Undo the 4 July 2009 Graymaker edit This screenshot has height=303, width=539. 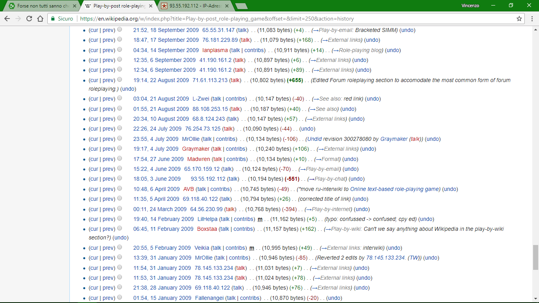(x=368, y=149)
